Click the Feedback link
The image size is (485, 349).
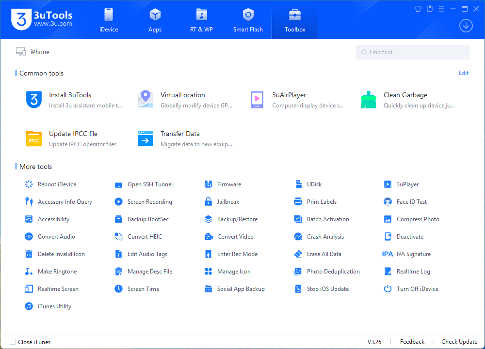412,342
